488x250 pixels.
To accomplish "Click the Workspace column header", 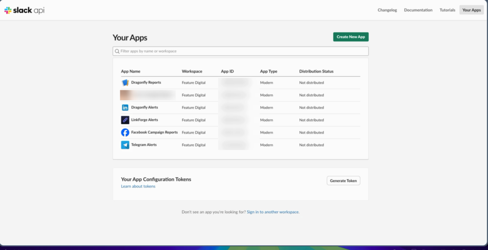I will coord(192,71).
